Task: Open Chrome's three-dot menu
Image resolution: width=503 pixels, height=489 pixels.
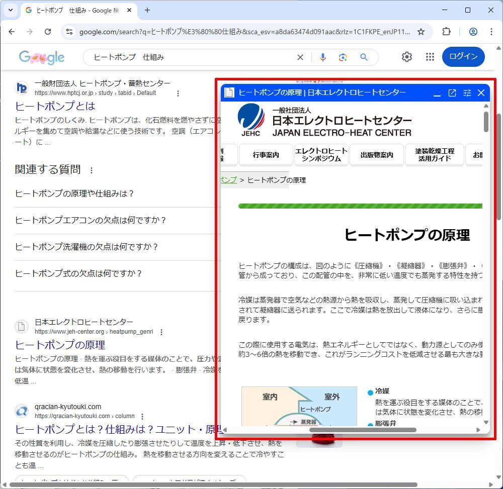Action: tap(491, 32)
